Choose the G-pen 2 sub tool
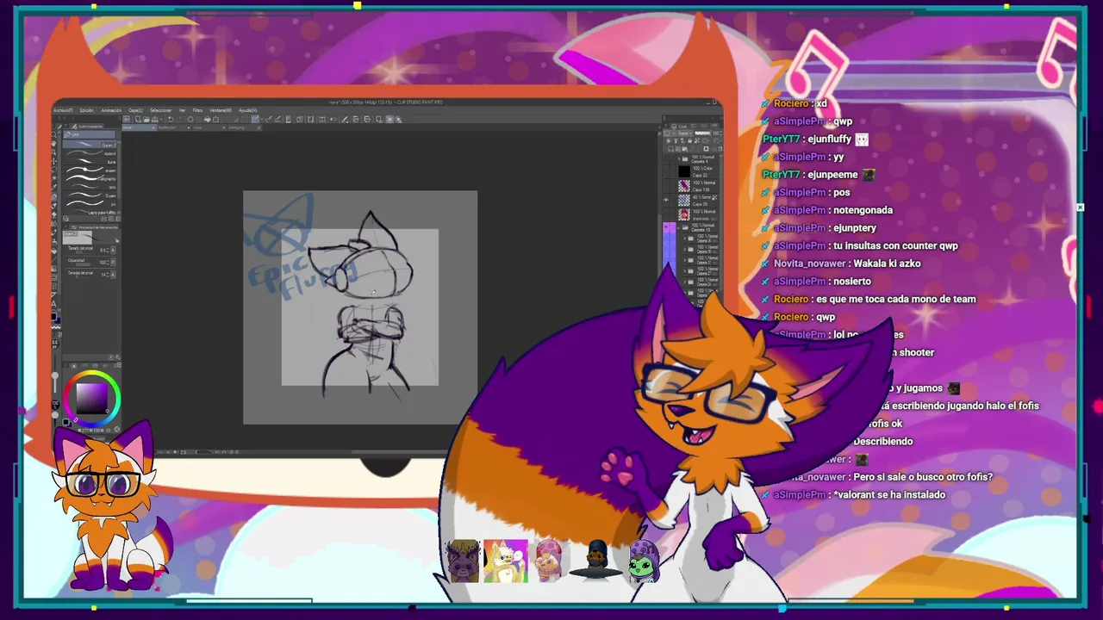Image resolution: width=1103 pixels, height=620 pixels. (x=89, y=145)
